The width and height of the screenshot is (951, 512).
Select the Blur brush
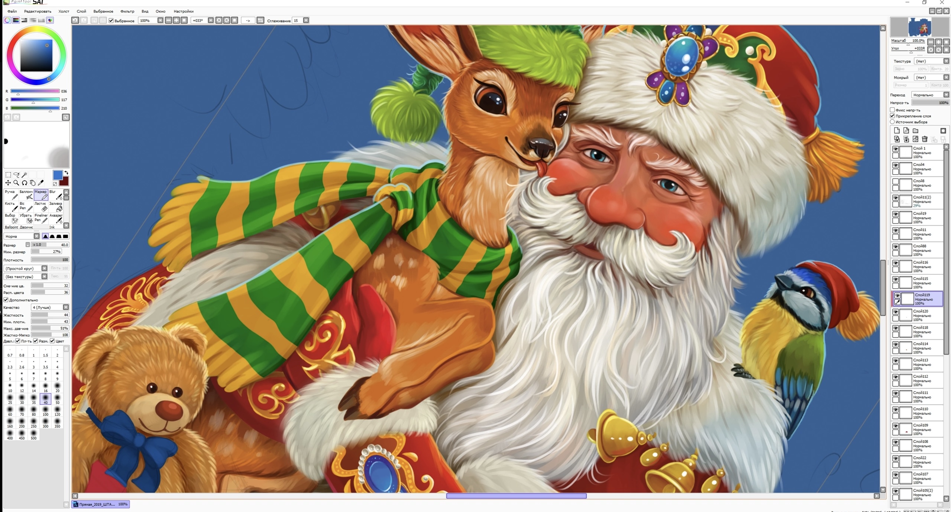pos(56,195)
